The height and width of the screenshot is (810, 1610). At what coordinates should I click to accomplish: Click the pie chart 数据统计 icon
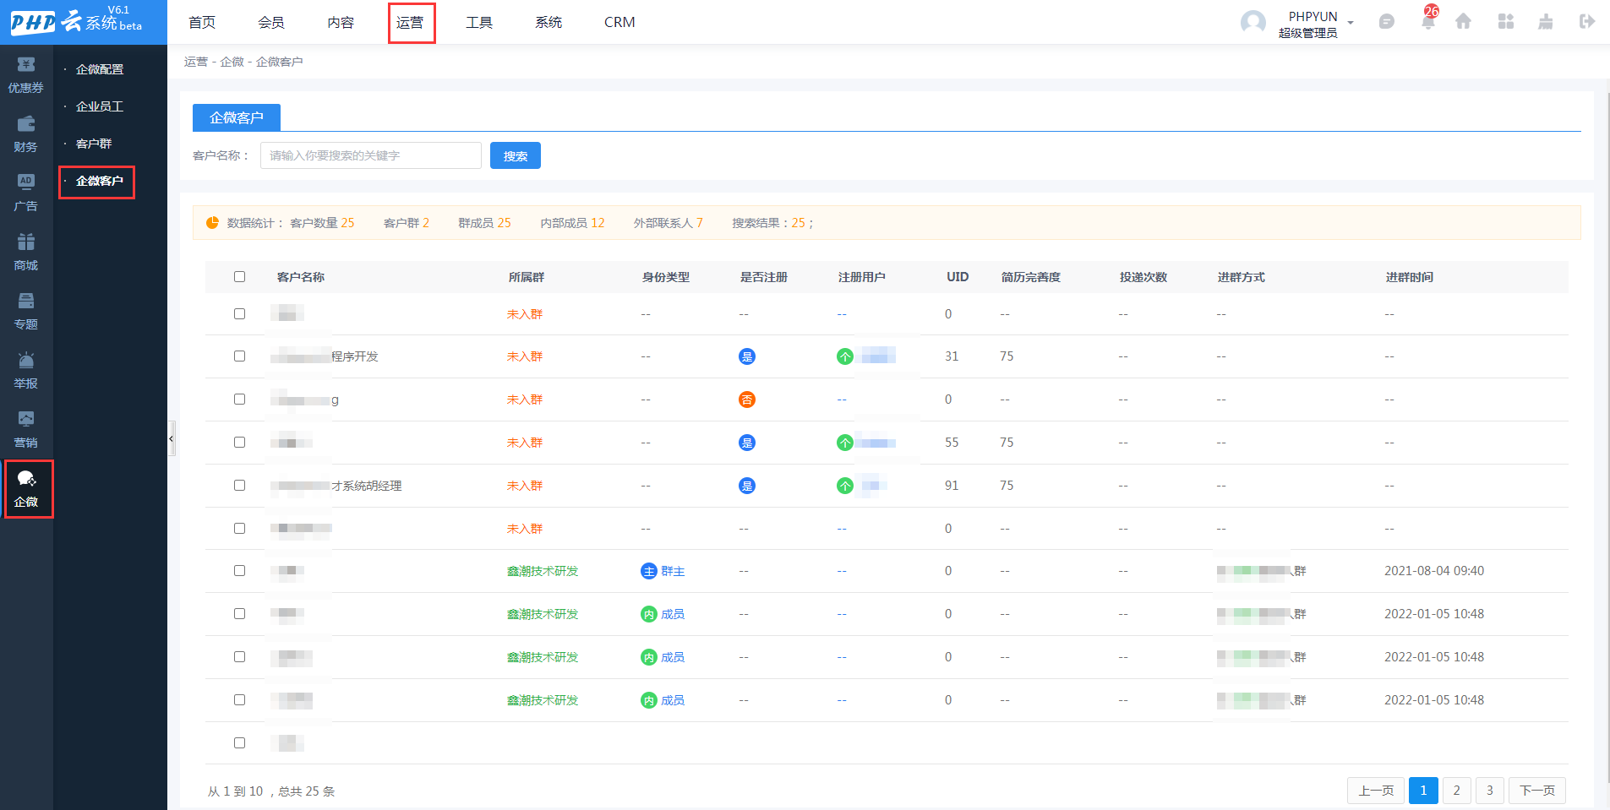click(x=212, y=223)
